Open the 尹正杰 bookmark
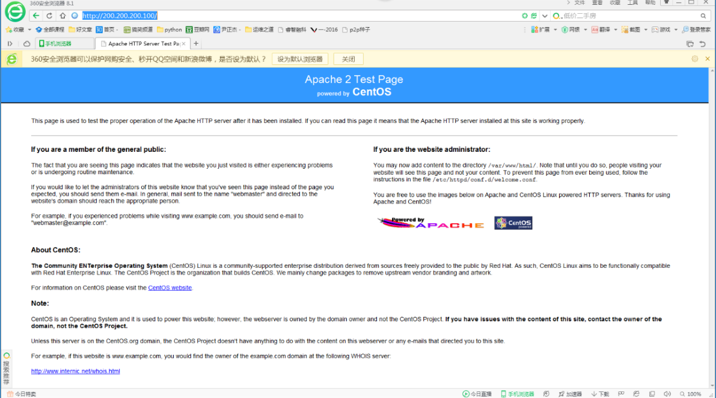 (x=225, y=29)
